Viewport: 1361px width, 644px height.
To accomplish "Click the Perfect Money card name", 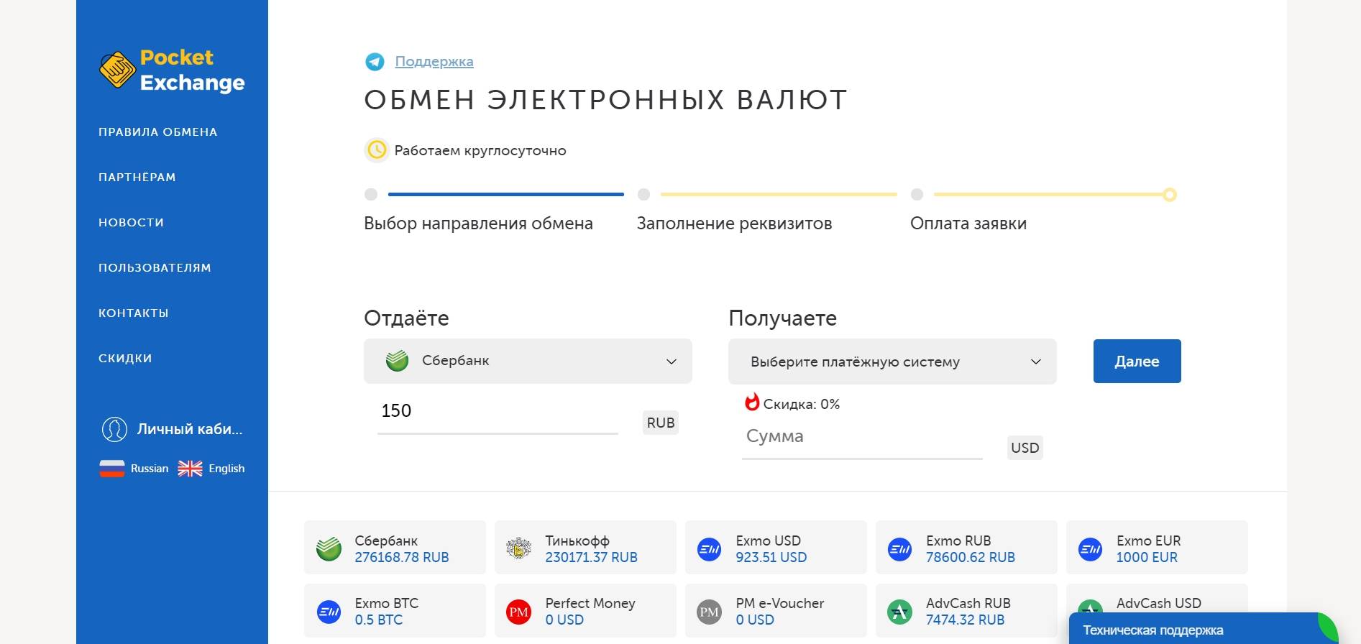I will point(590,603).
